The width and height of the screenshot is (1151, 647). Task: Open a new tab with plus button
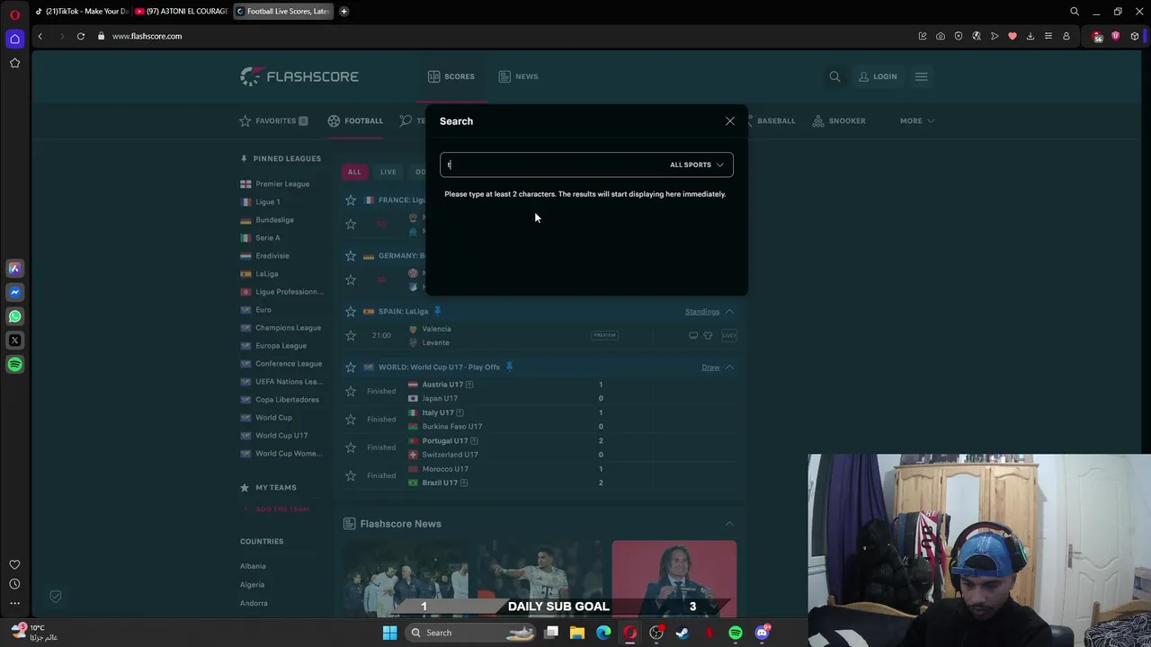344,12
